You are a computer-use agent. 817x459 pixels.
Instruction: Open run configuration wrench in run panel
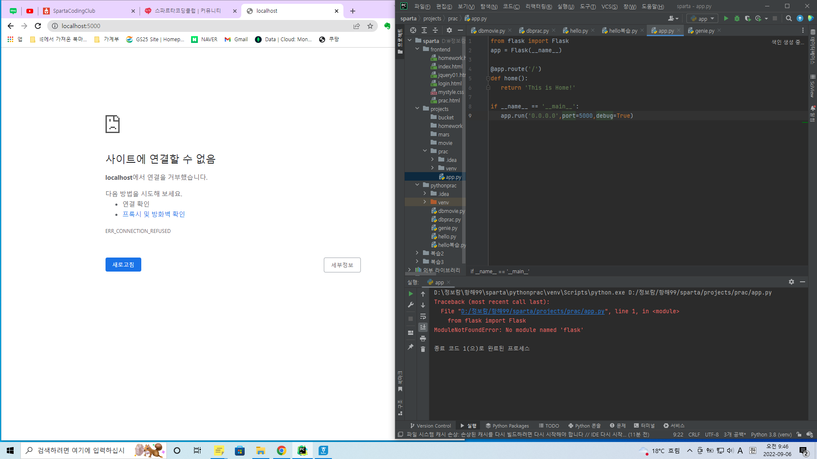coord(411,305)
